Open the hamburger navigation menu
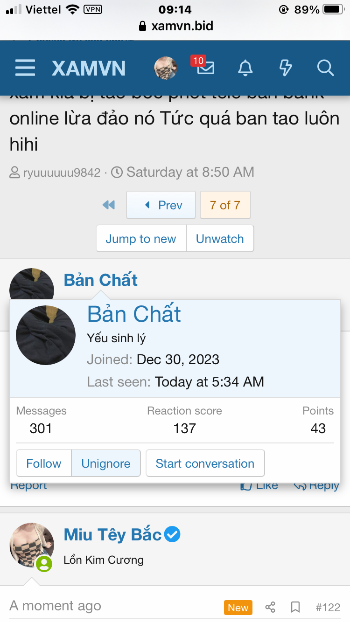 pos(25,68)
